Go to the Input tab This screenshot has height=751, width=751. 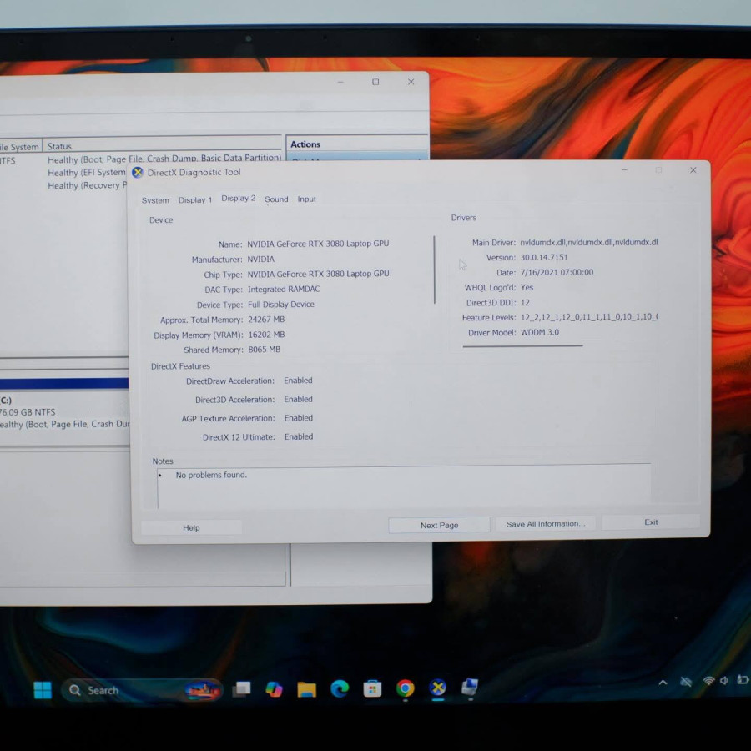(307, 199)
